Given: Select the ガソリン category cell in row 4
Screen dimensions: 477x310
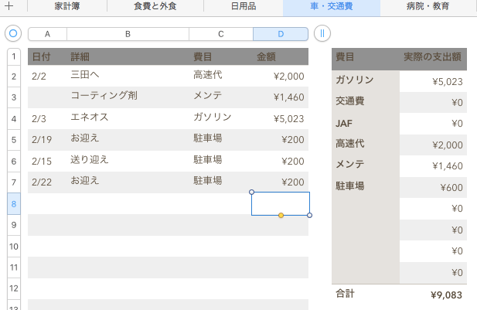Looking at the screenshot, I should tap(221, 118).
